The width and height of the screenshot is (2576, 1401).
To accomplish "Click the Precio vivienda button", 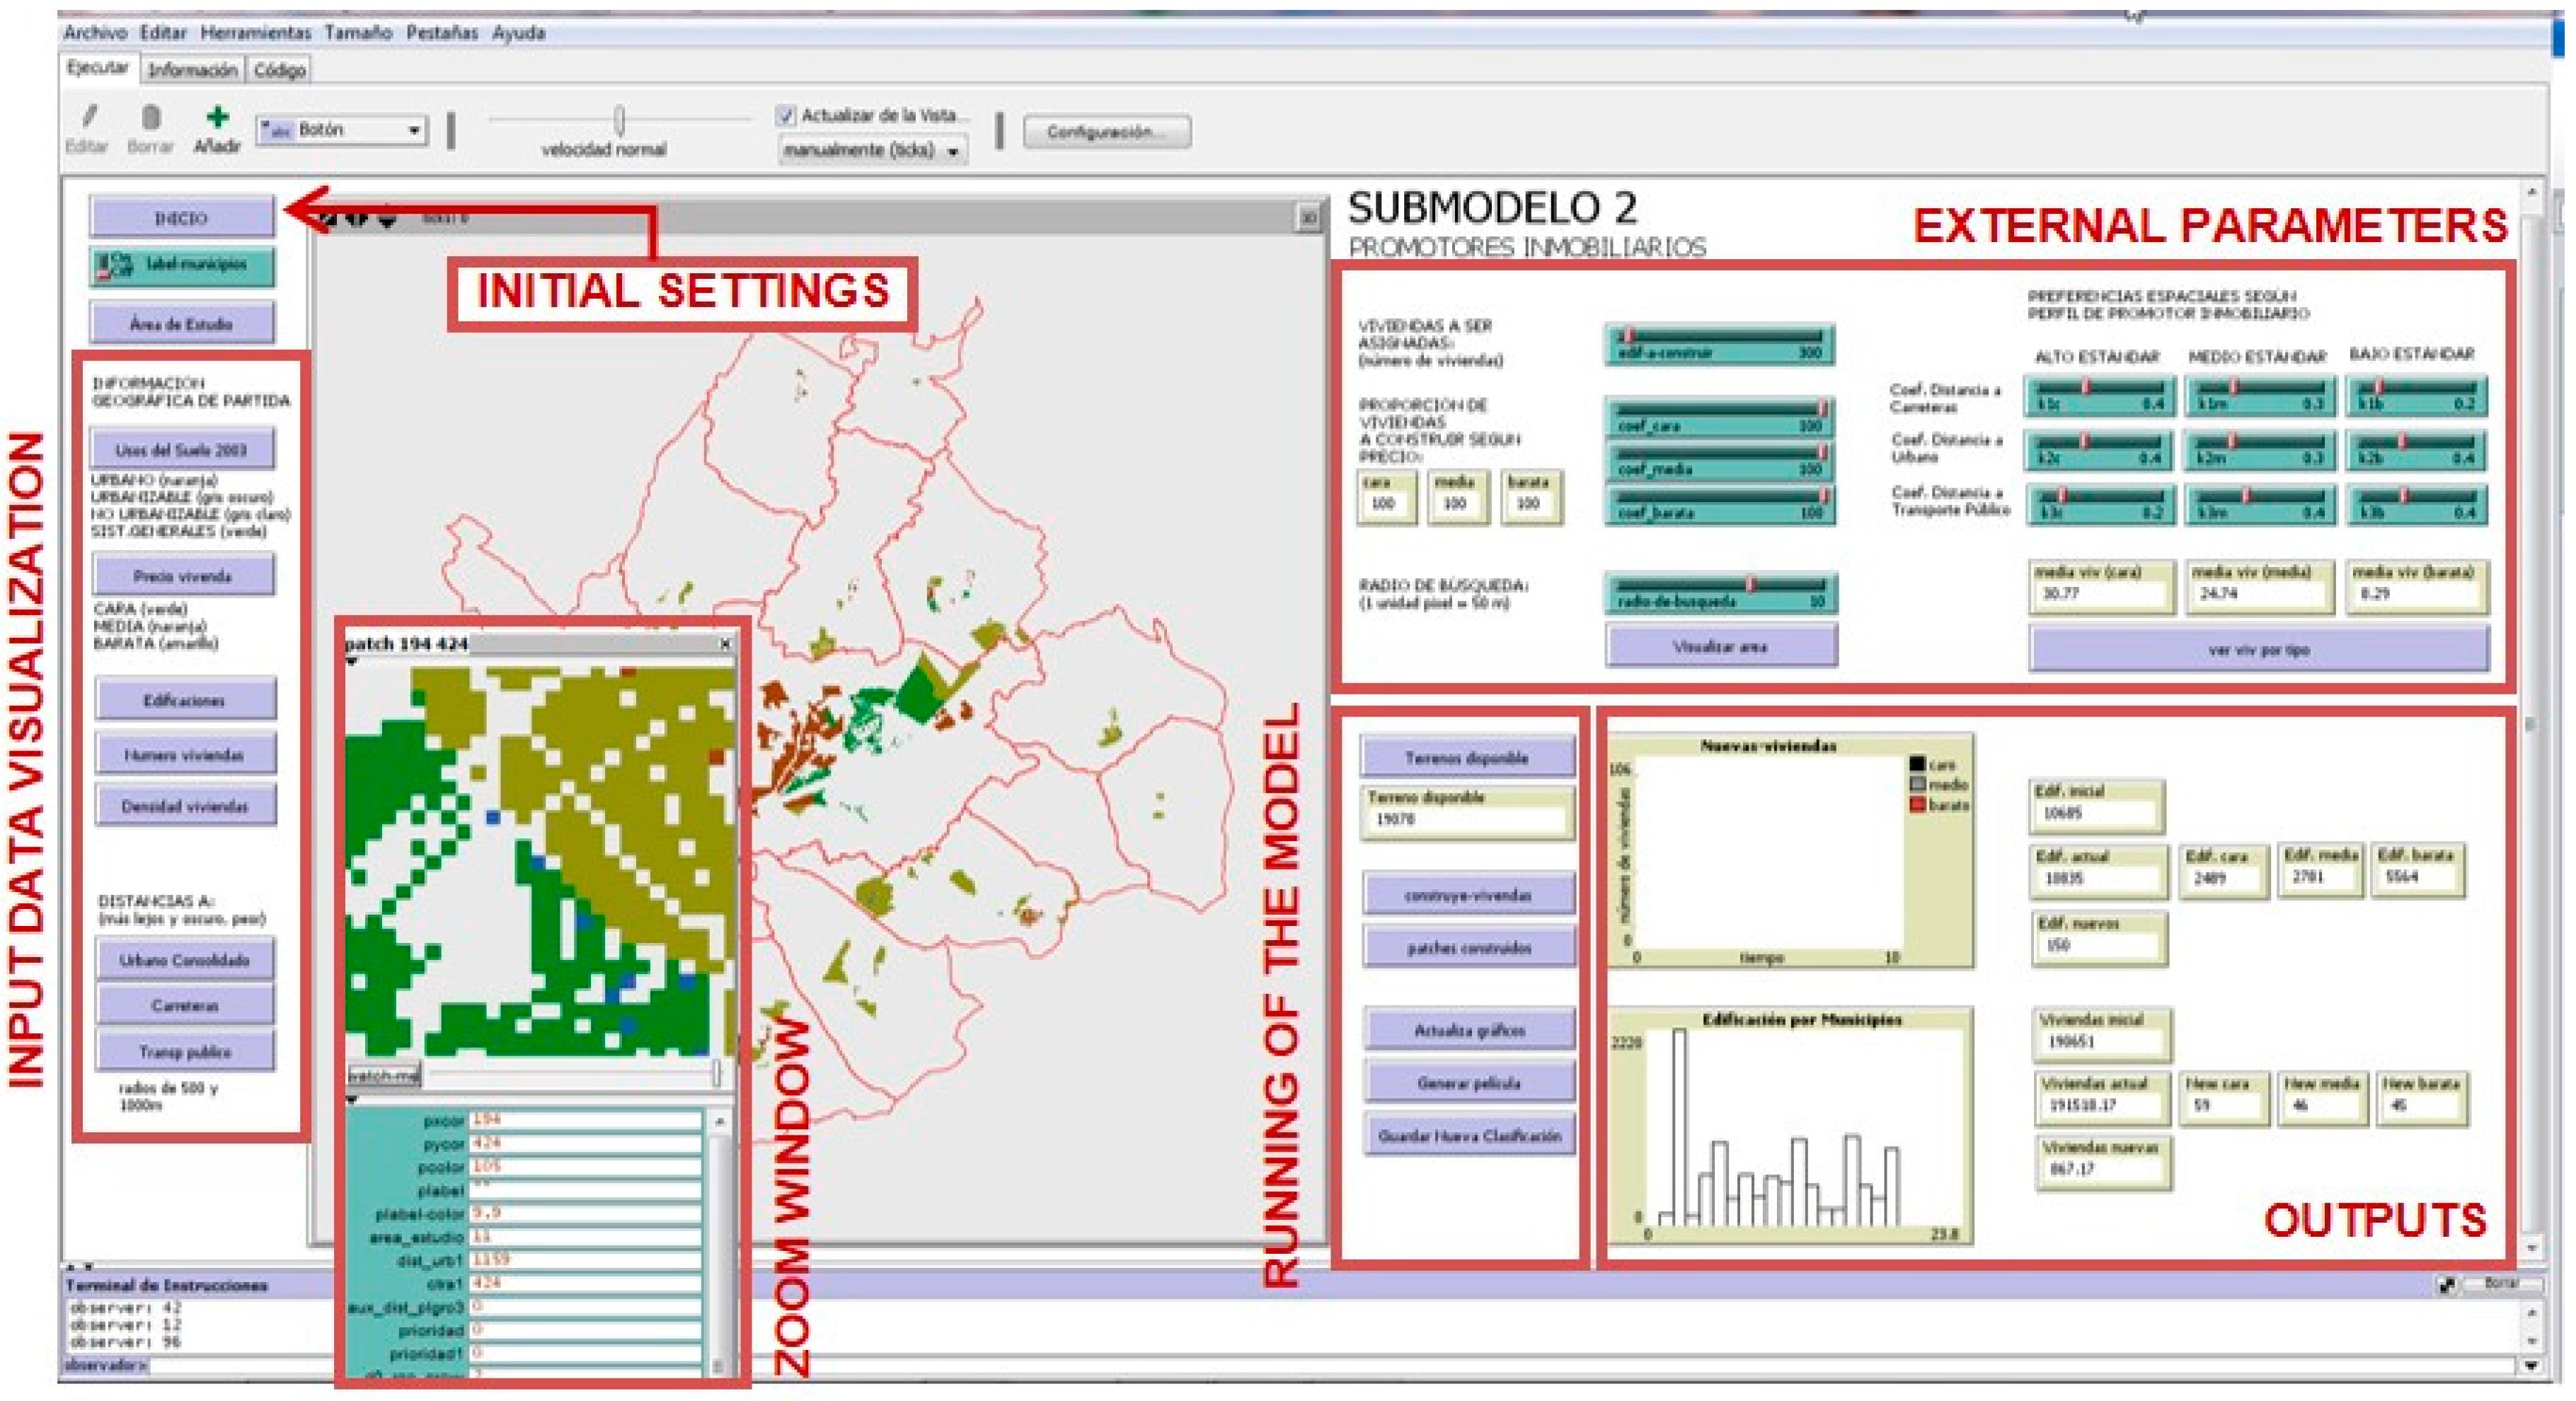I will (183, 576).
